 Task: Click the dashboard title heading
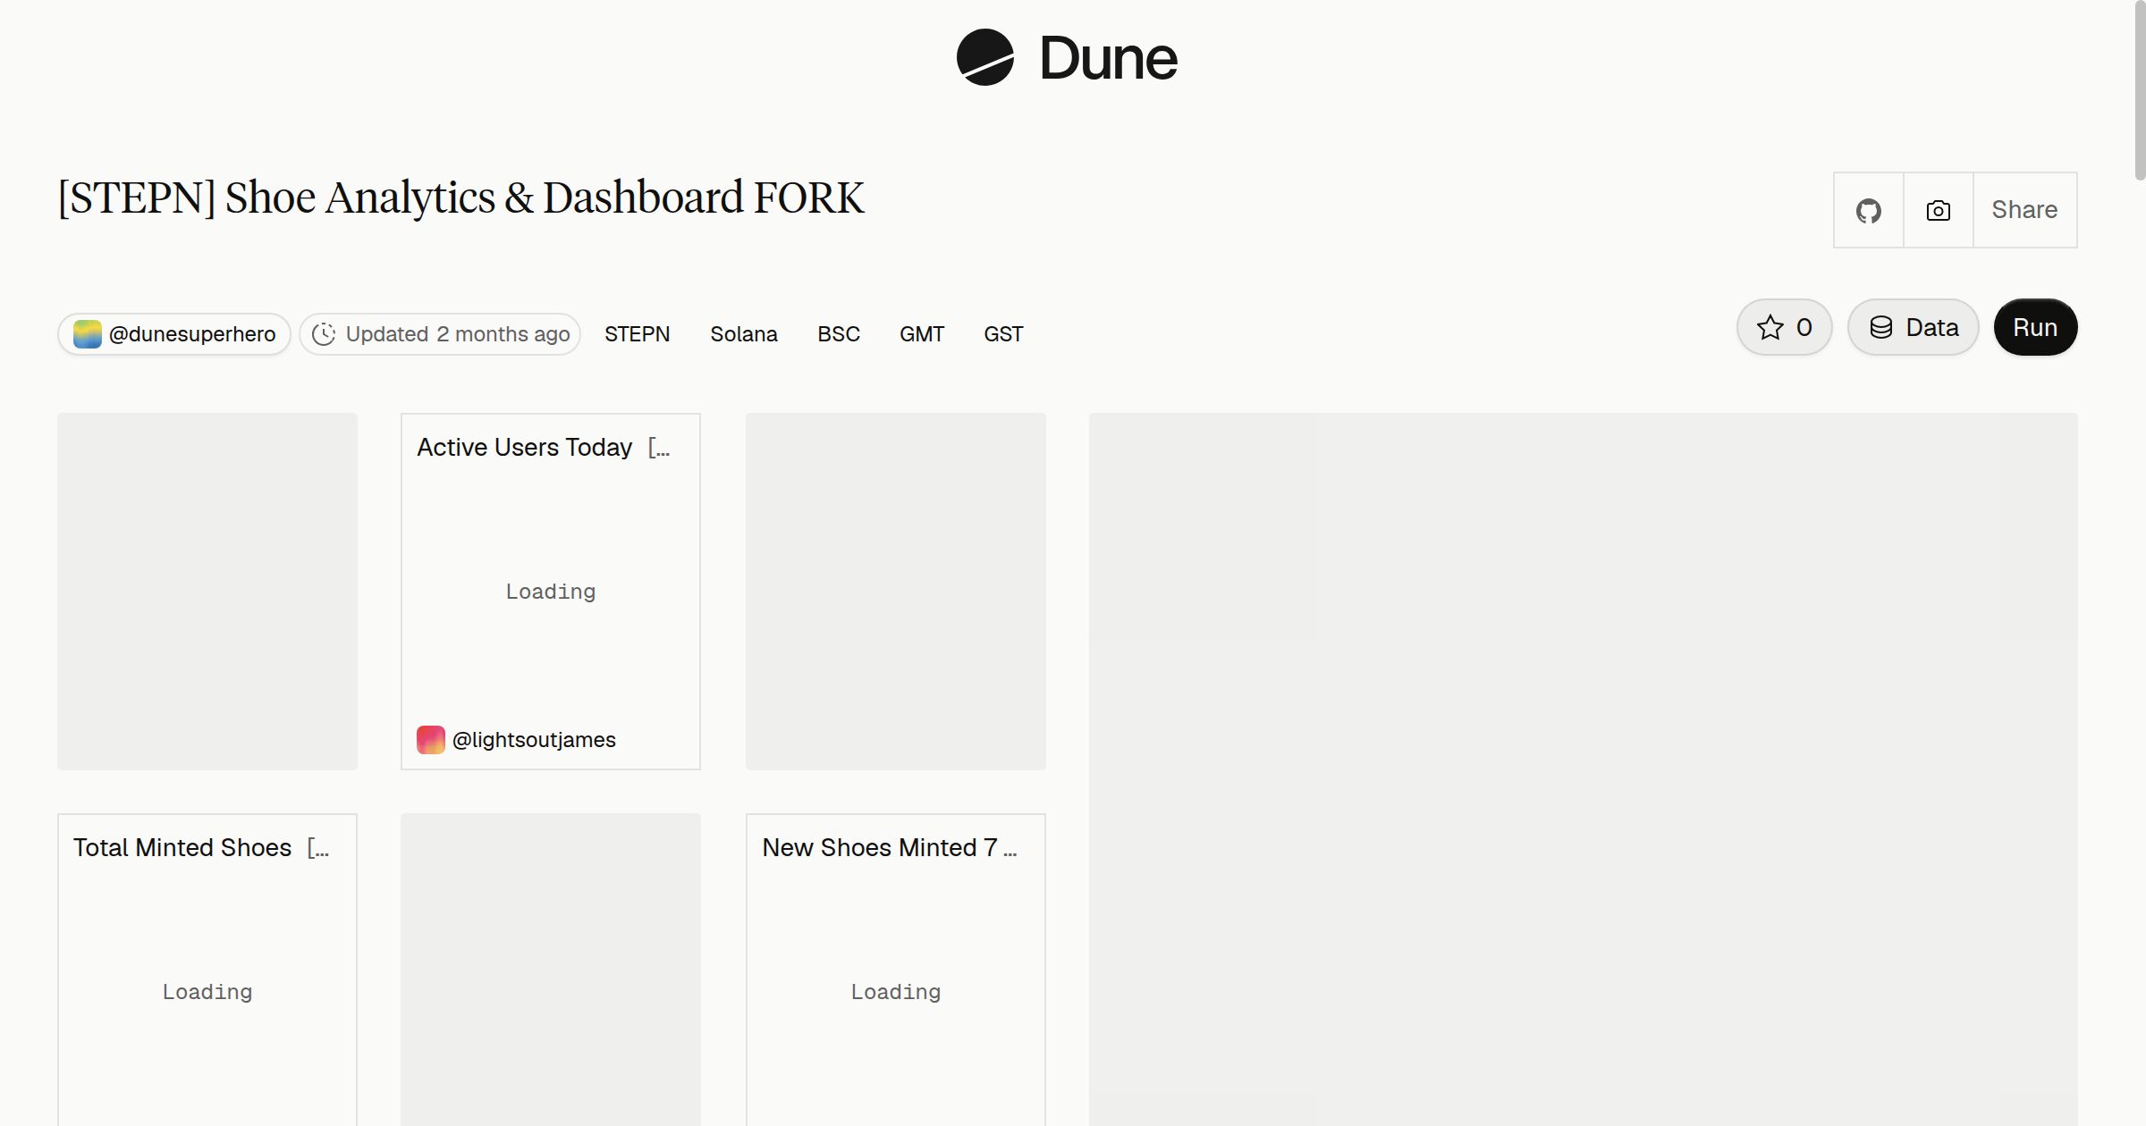pyautogui.click(x=461, y=198)
